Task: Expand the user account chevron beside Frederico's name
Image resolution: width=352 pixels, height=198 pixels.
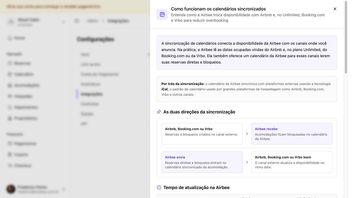Action: [x=64, y=189]
